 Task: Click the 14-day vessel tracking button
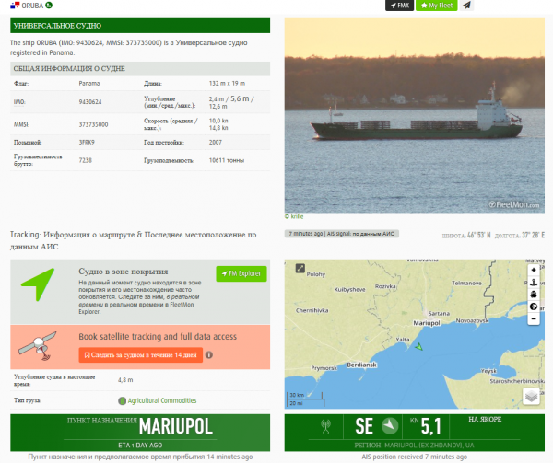(x=139, y=354)
